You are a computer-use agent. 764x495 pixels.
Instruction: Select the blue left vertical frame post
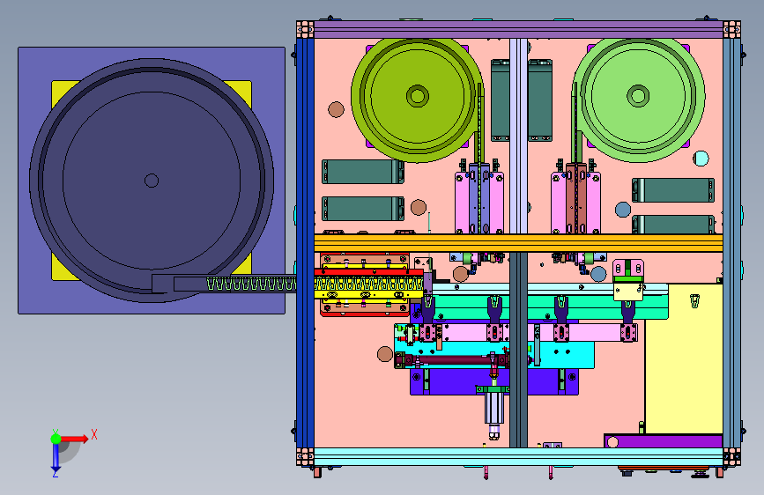pyautogui.click(x=306, y=242)
